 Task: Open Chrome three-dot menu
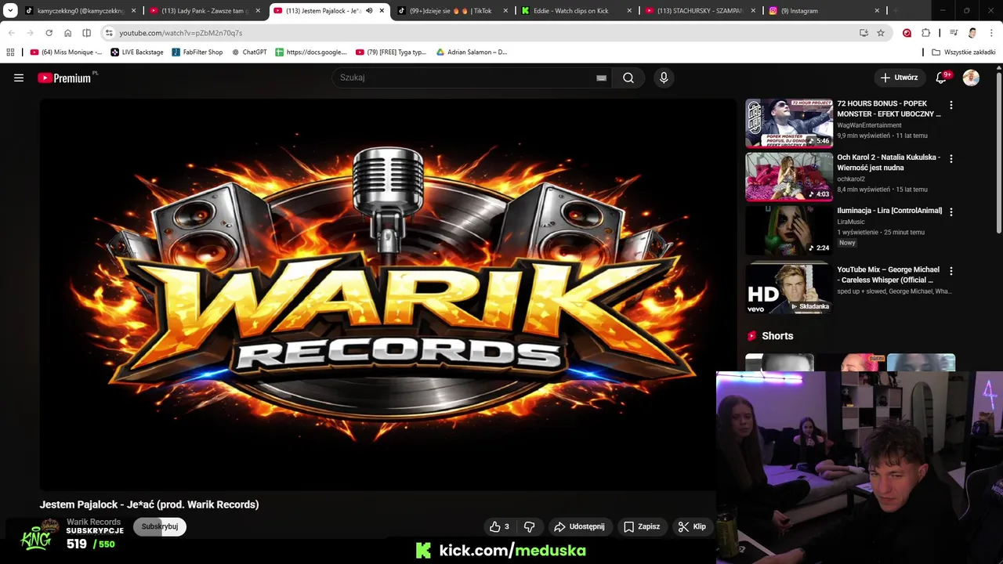pos(991,33)
